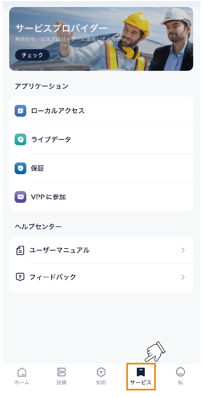The image size is (203, 397).
Task: Tap the チェック button on the banner
Action: coord(32,55)
